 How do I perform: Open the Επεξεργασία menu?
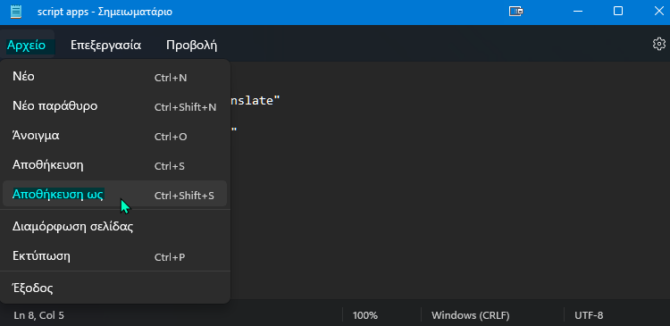point(106,45)
